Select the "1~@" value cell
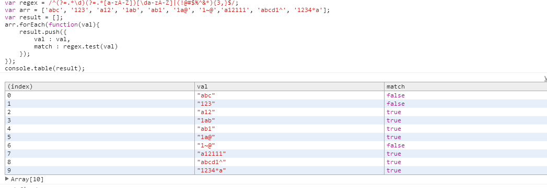The image size is (547, 188). pos(289,145)
